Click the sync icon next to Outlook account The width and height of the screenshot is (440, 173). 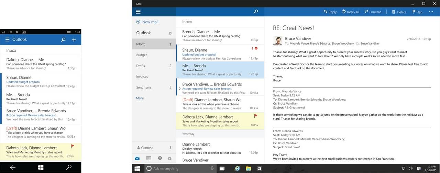170,33
